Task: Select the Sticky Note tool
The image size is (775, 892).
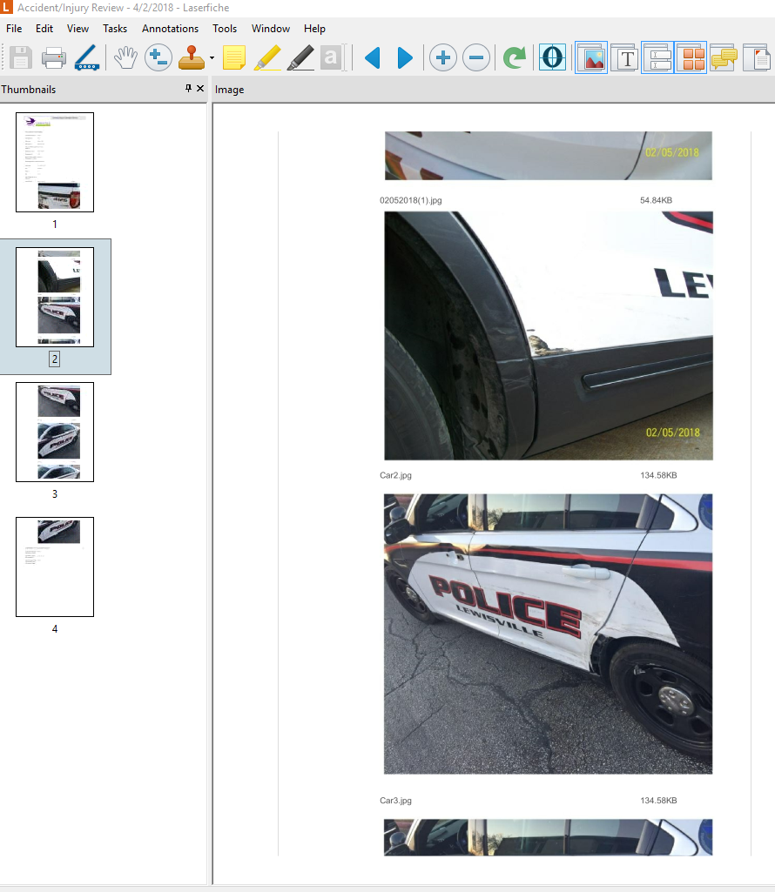Action: coord(234,57)
